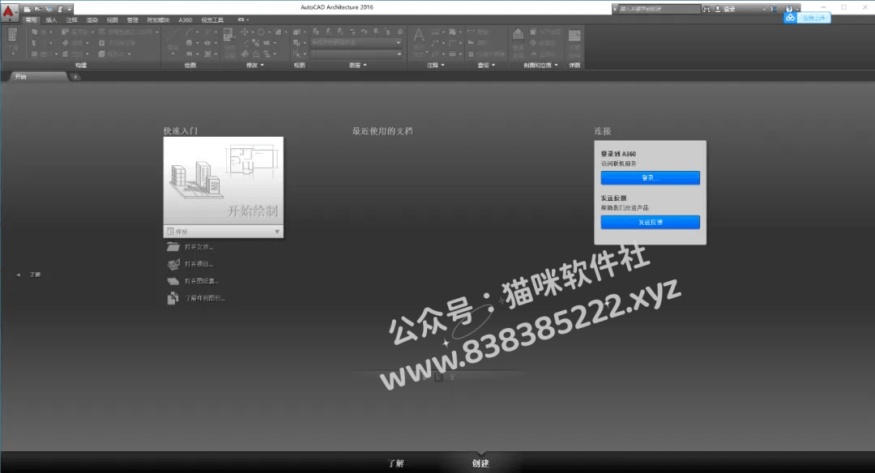Click the 开始绘制 start drawing thumbnail
This screenshot has height=473, width=875.
coord(224,181)
